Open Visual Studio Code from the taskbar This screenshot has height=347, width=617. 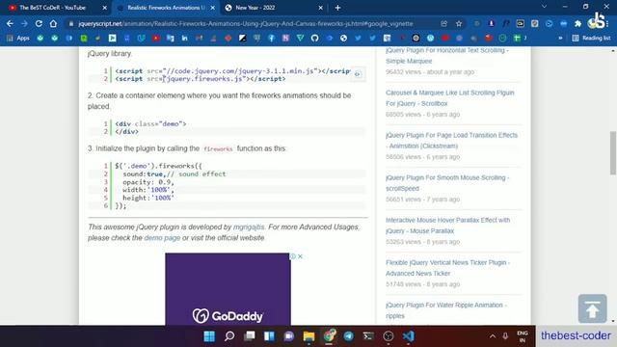click(409, 336)
